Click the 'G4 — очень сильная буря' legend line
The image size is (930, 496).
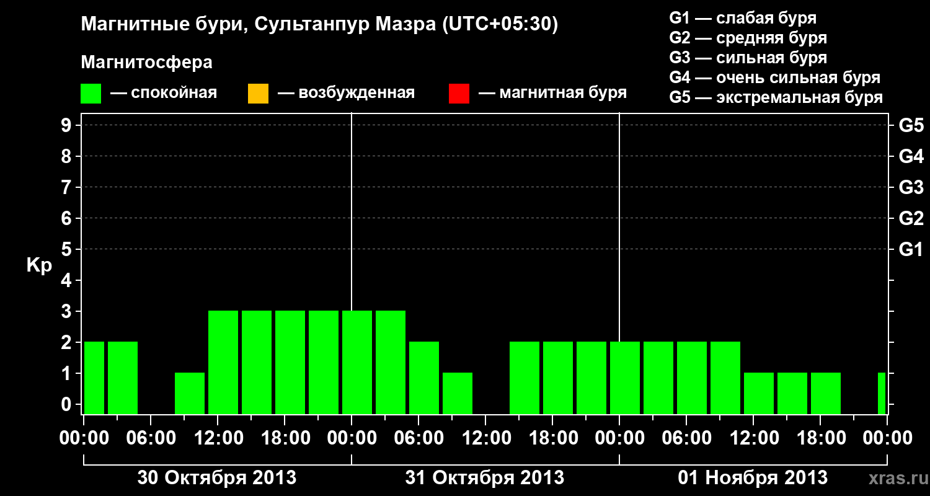[x=775, y=77]
